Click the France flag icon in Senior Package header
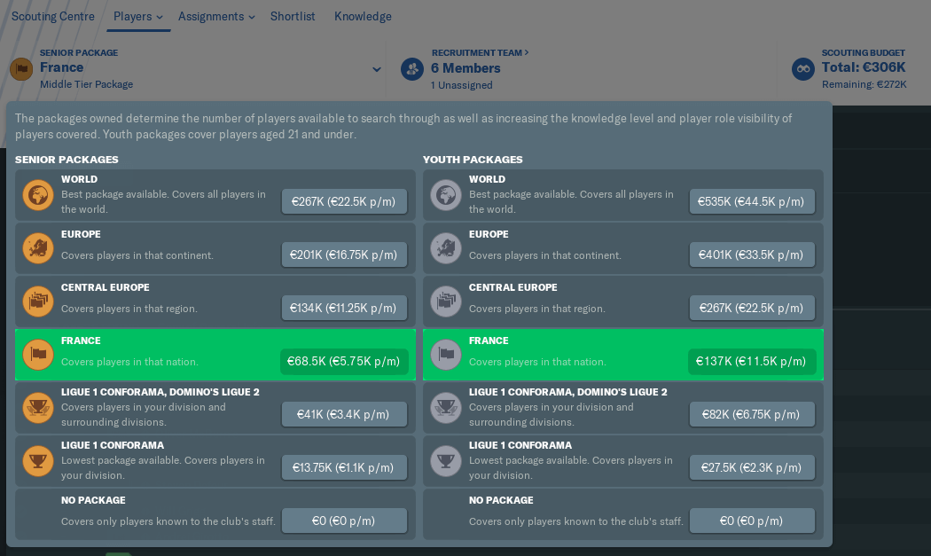Image resolution: width=931 pixels, height=556 pixels. [21, 69]
